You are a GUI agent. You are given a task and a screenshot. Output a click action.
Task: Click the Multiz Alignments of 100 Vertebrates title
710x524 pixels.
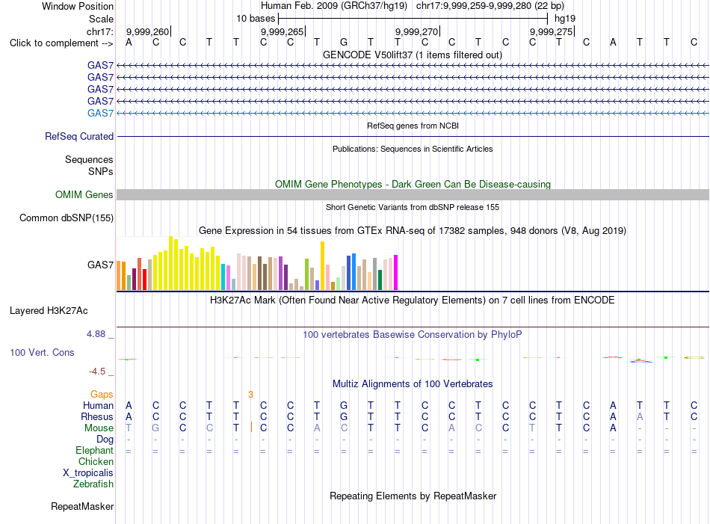[x=413, y=383]
